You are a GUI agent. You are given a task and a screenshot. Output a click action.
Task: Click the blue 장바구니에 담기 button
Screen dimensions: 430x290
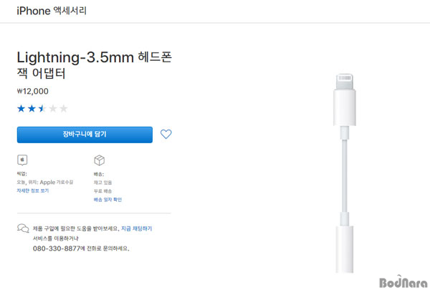(85, 135)
